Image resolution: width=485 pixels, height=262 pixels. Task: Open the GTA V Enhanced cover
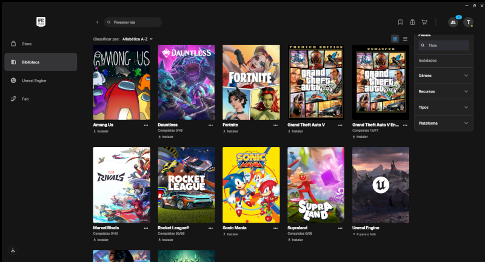[381, 82]
